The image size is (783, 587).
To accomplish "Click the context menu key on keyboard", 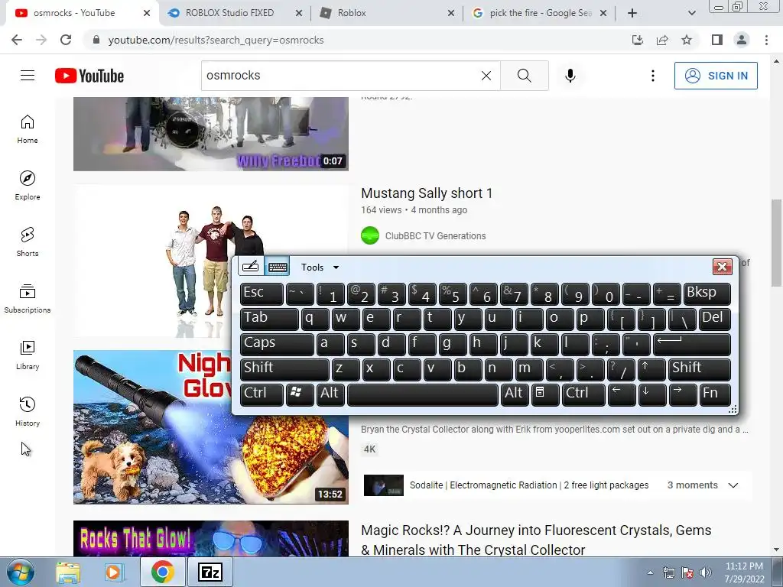I will tap(544, 394).
